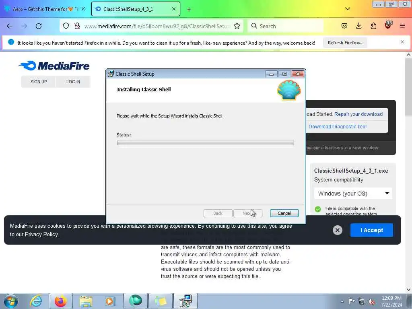
Task: Click the green compatibility checkmark icon
Action: point(318,209)
